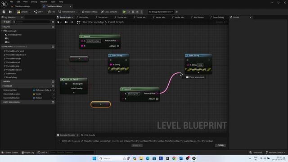The image size is (288, 162).
Task: Open play mode options menu
Action: (141, 12)
